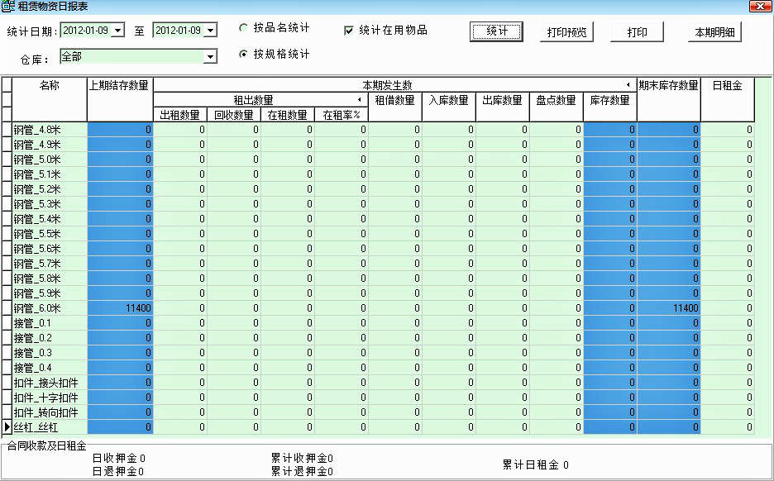The height and width of the screenshot is (481, 774).
Task: Click the 库存数量 column header
Action: point(610,107)
